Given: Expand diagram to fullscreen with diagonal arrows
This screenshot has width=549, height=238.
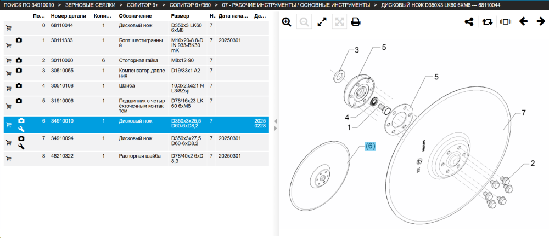Looking at the screenshot, I should [322, 22].
